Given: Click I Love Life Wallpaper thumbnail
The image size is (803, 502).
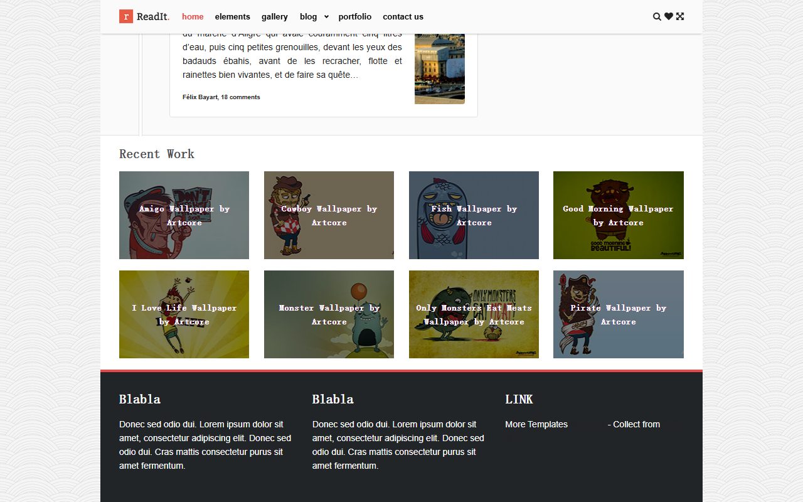Looking at the screenshot, I should tap(184, 314).
